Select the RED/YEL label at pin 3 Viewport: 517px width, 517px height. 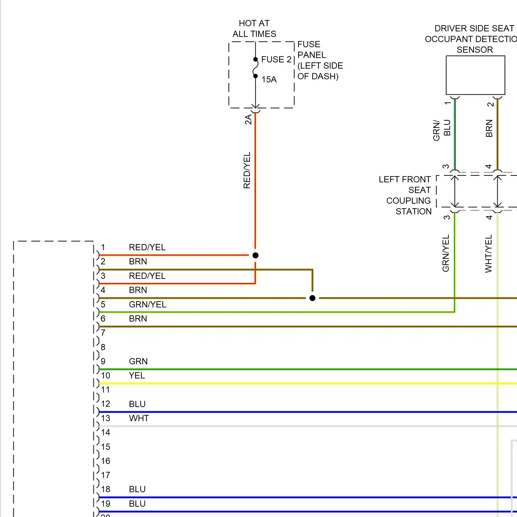click(x=147, y=276)
